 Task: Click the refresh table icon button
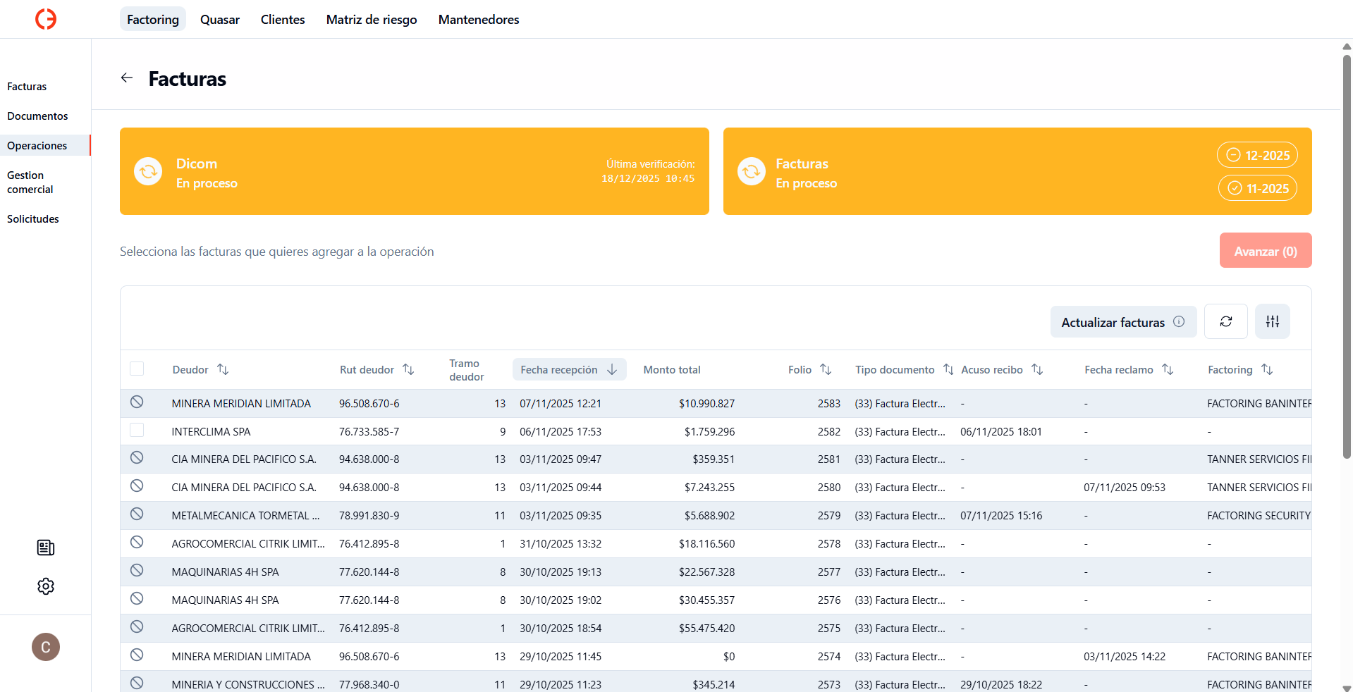(1225, 321)
